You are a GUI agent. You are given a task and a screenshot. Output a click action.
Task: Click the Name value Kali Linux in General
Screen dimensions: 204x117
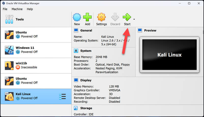coord(108,37)
